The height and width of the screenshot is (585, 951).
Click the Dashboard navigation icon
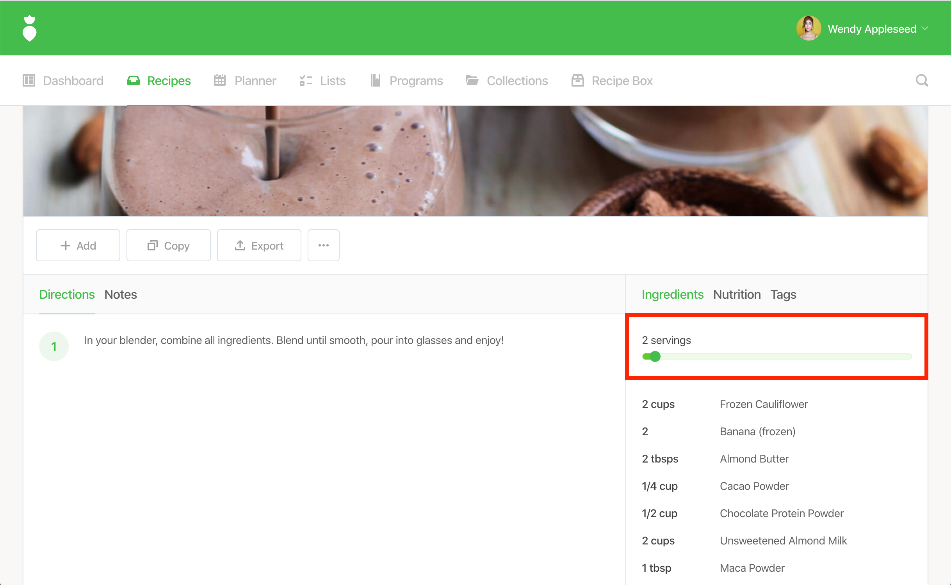[x=29, y=81]
